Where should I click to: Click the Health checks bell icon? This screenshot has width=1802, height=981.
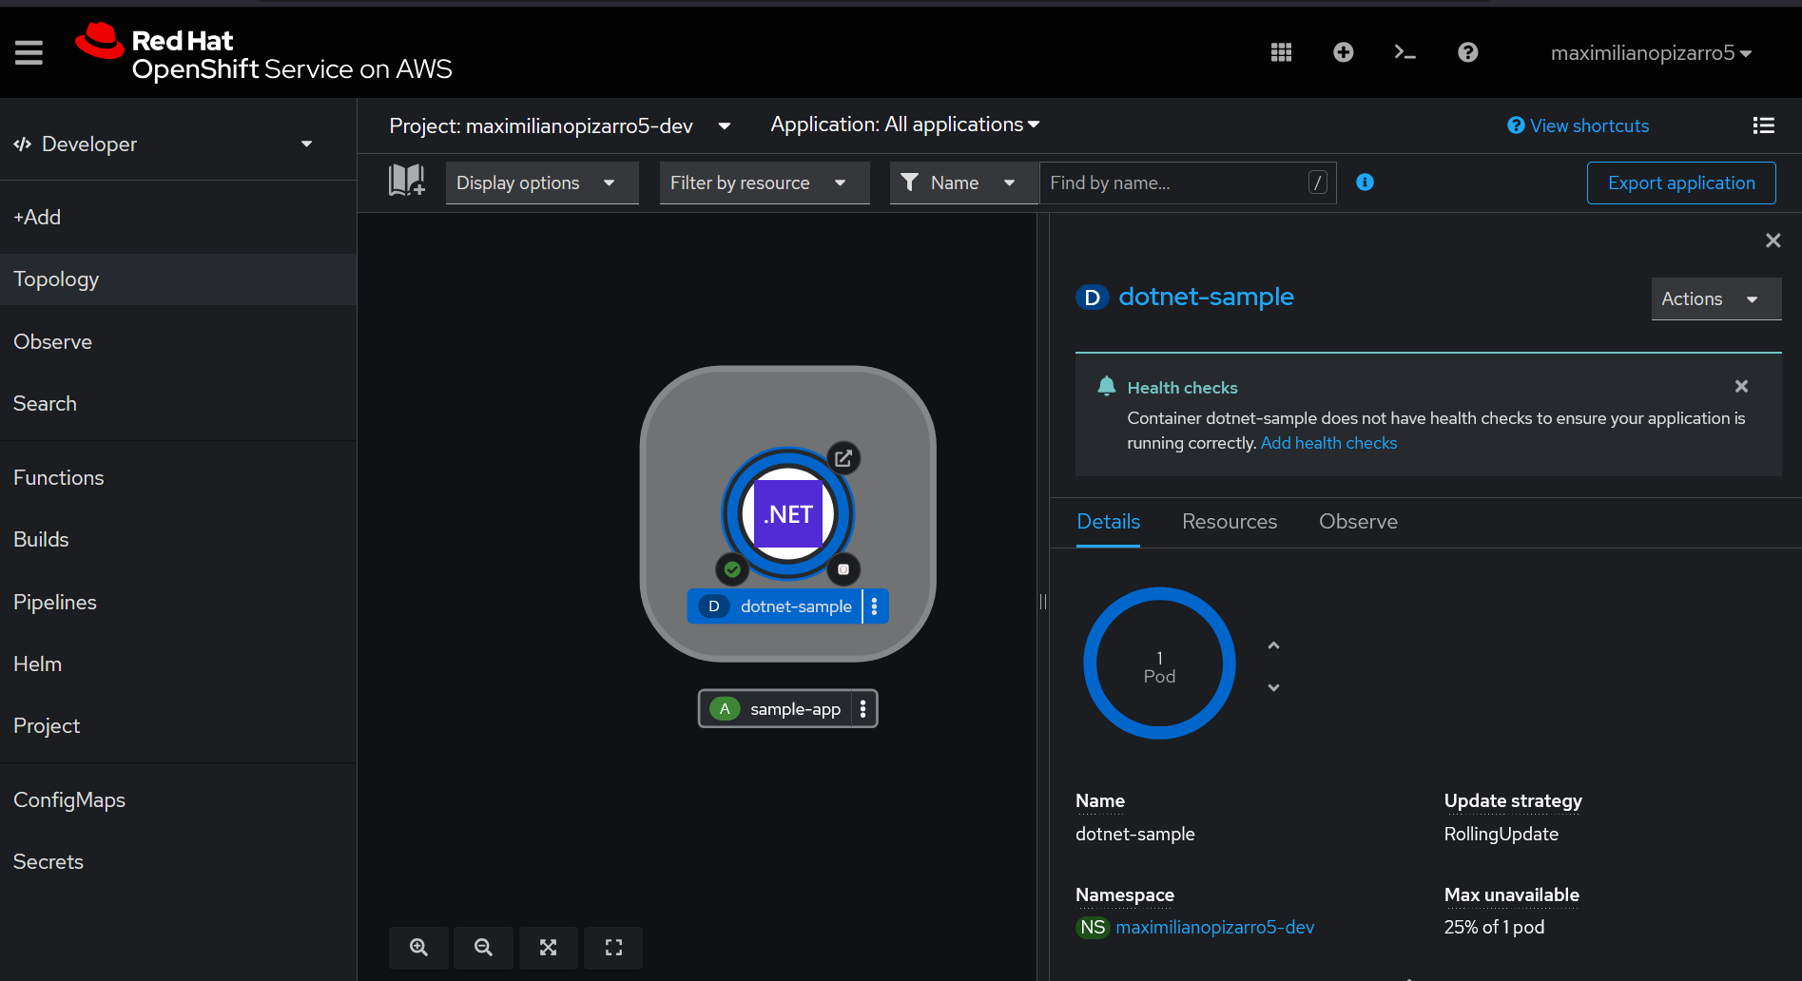click(x=1106, y=386)
